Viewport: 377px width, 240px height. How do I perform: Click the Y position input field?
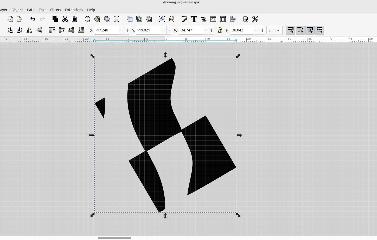[148, 30]
